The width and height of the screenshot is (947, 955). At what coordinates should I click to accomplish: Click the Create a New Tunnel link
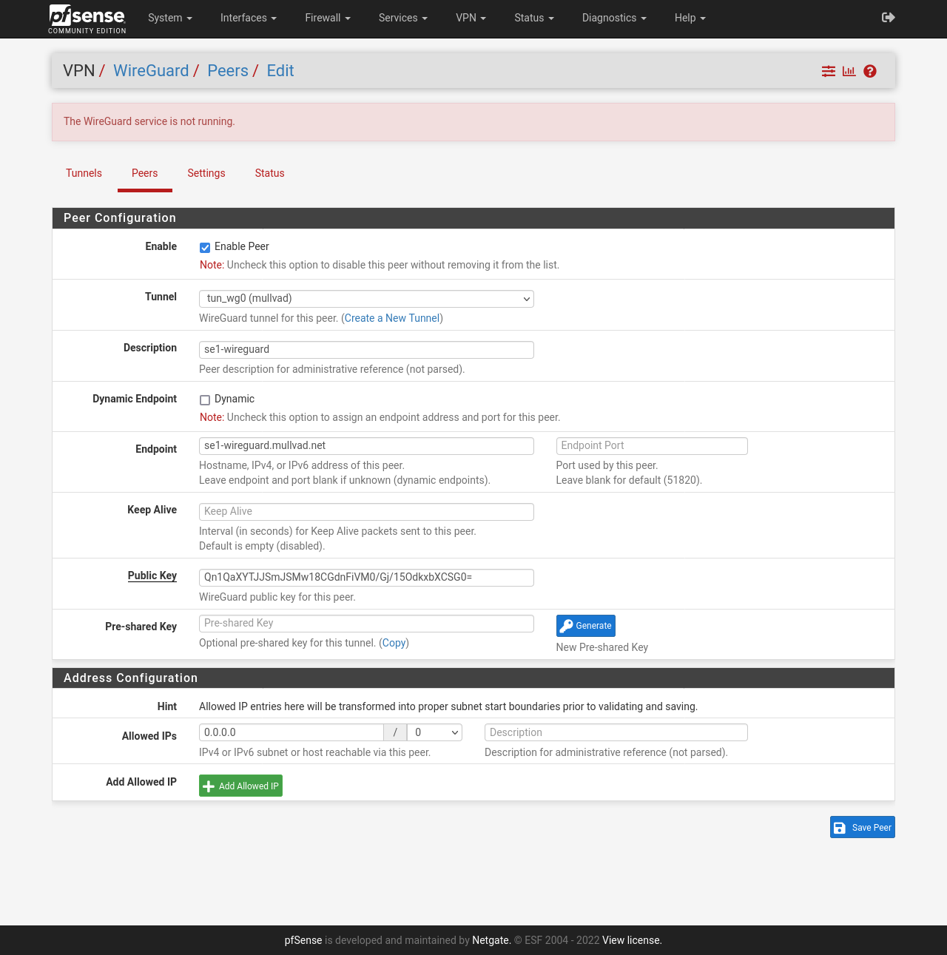click(x=391, y=318)
